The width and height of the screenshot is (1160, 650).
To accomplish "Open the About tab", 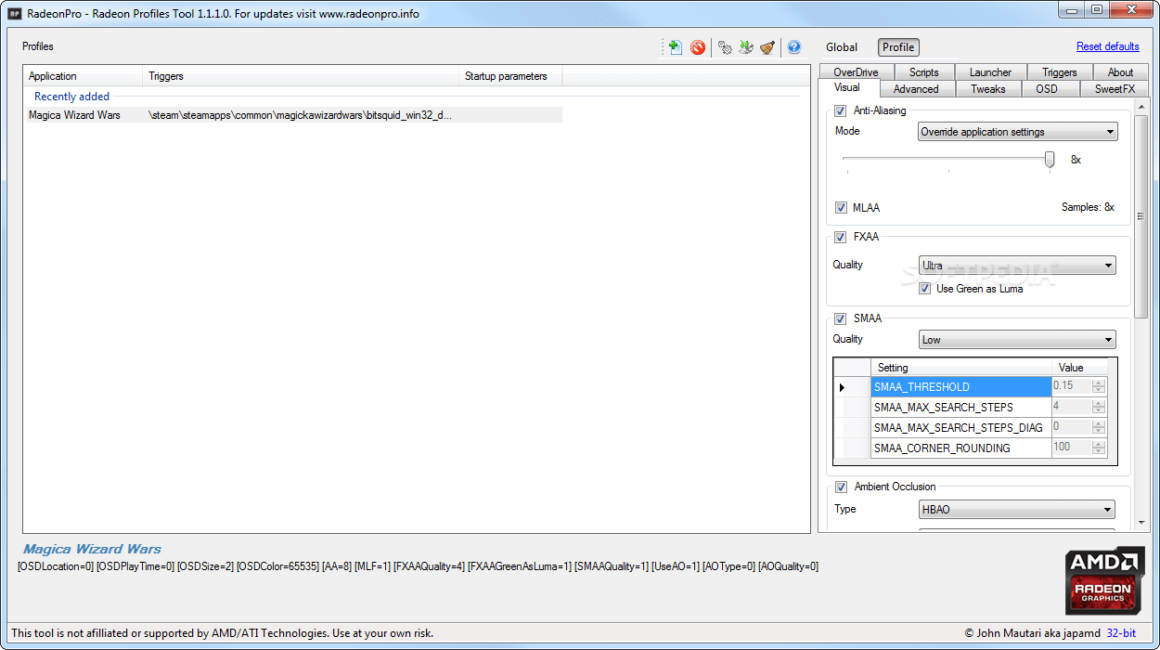I will (x=1120, y=72).
